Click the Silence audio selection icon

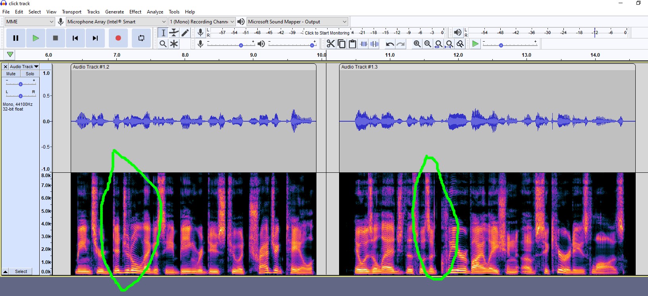[x=374, y=44]
